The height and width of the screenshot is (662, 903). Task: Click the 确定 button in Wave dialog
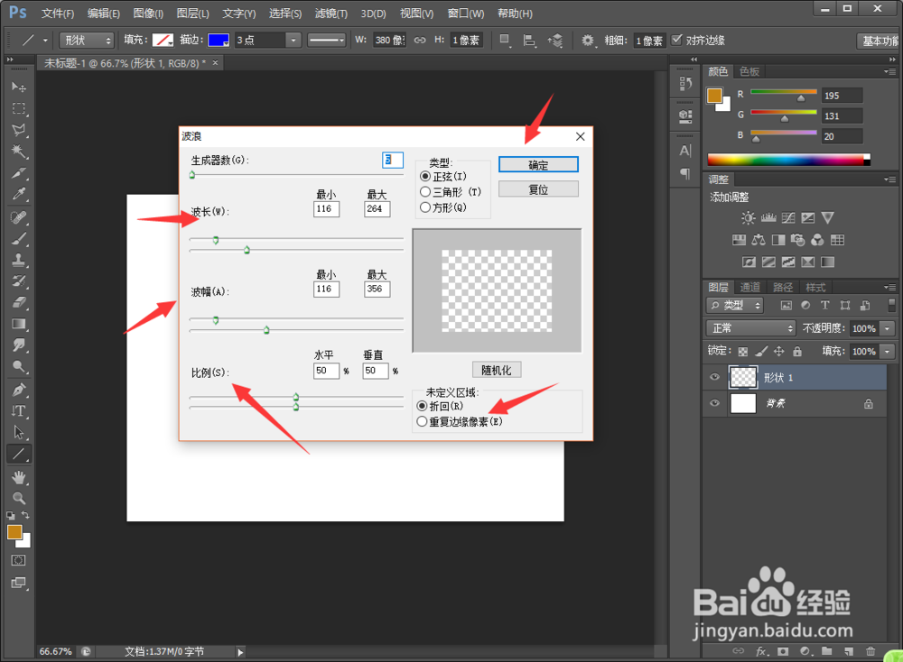pyautogui.click(x=538, y=164)
